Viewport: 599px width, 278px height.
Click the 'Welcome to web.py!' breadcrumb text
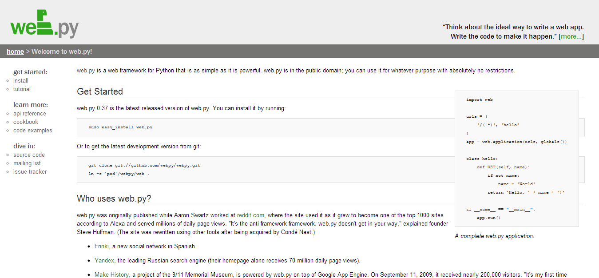click(x=62, y=52)
